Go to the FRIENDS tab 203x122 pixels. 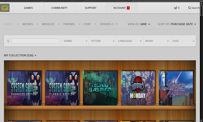(x=69, y=24)
